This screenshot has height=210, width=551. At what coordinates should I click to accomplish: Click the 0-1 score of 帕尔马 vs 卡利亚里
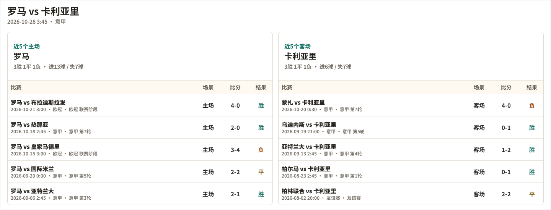point(506,172)
